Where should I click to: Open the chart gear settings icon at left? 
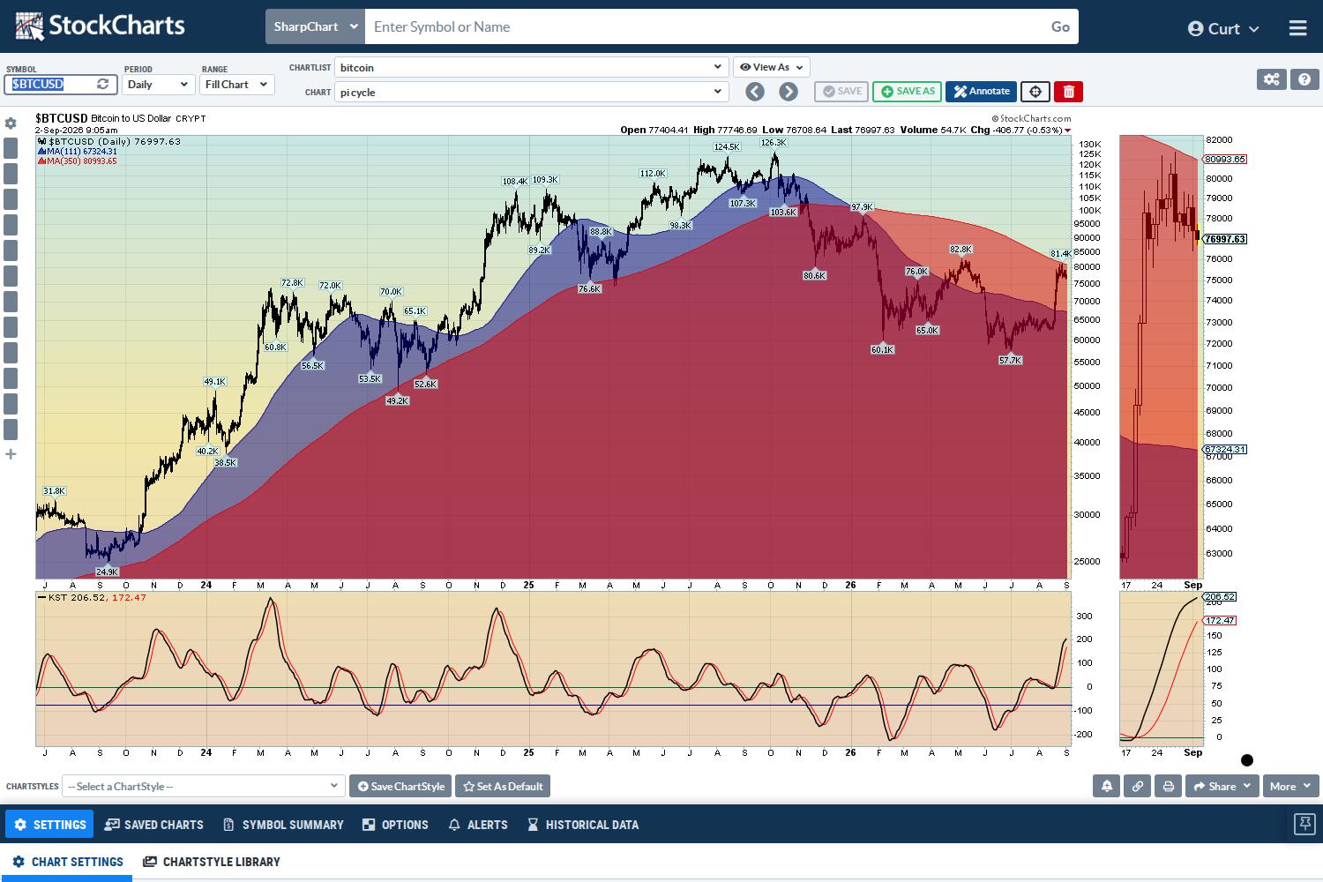pos(11,123)
